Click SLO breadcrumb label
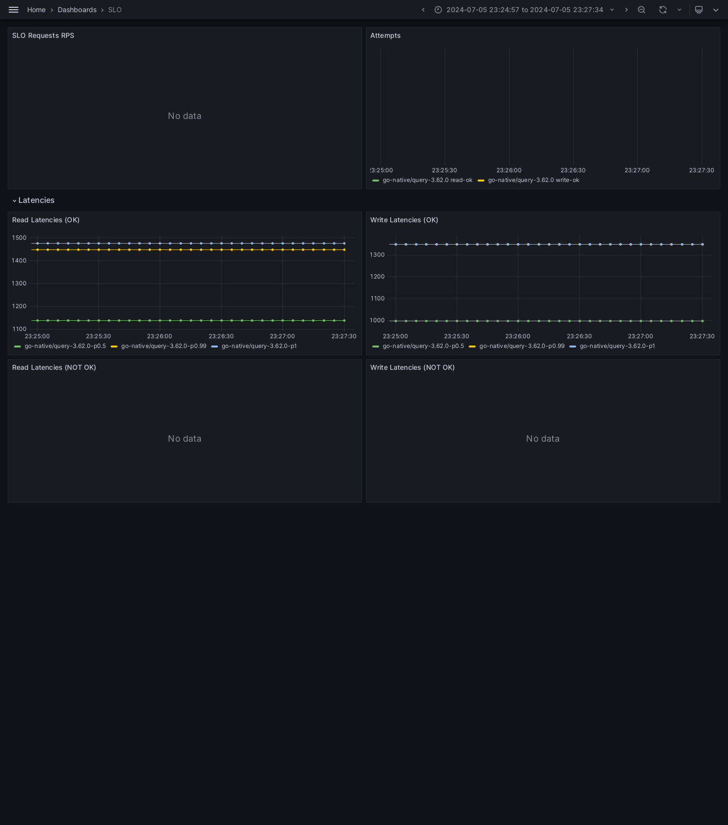The width and height of the screenshot is (728, 825). [115, 10]
